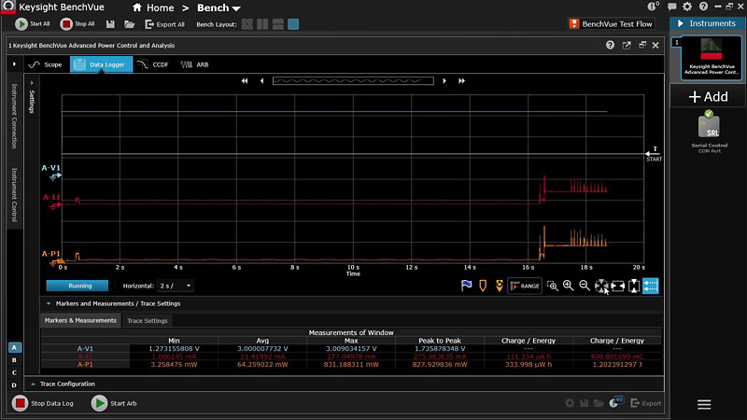Go to Home in the breadcrumb
The height and width of the screenshot is (420, 747).
[x=153, y=8]
